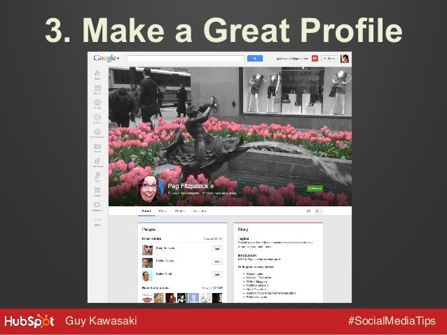Open View all link for have her in circles
The height and width of the screenshot is (335, 447).
pos(213,288)
